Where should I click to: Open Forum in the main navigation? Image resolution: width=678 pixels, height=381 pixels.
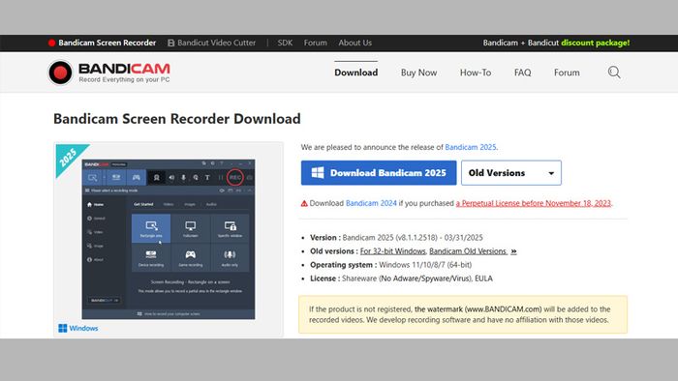(x=567, y=73)
